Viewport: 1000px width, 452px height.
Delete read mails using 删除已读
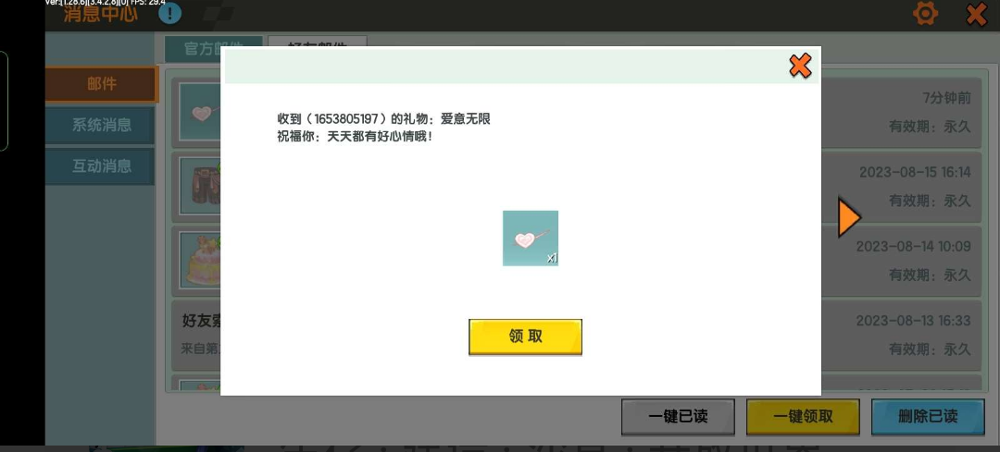(928, 417)
